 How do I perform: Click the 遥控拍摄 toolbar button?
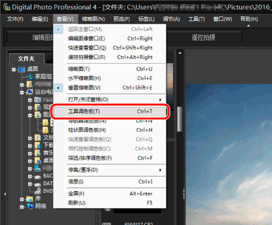pos(204,38)
